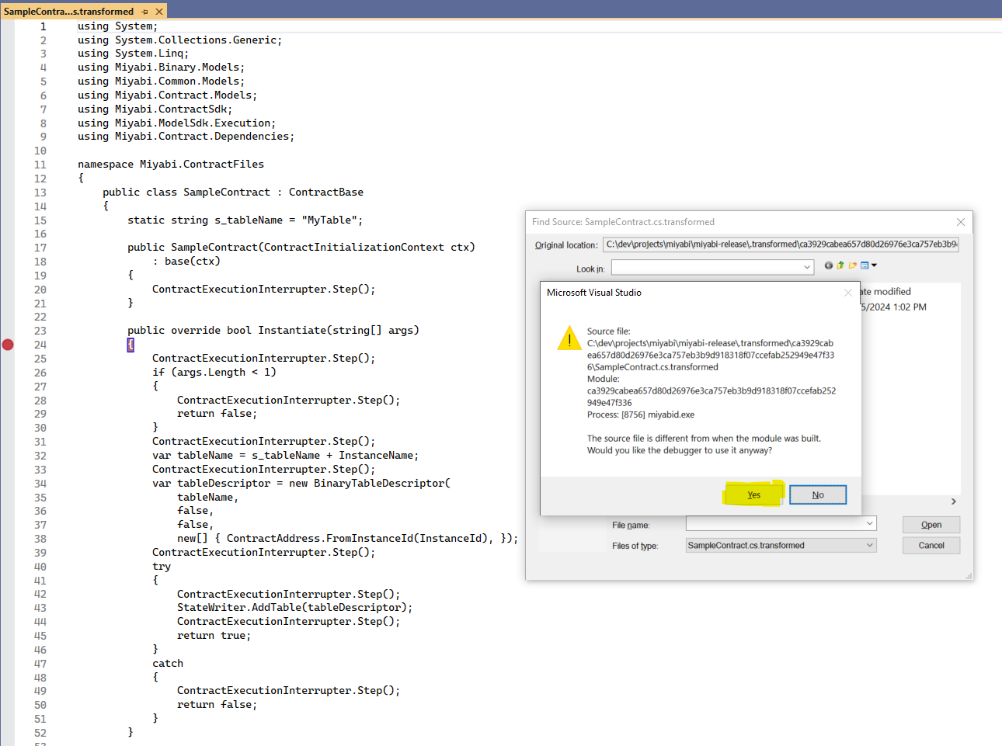Click the warning icon in the message box
Image resolution: width=1002 pixels, height=746 pixels.
[569, 338]
